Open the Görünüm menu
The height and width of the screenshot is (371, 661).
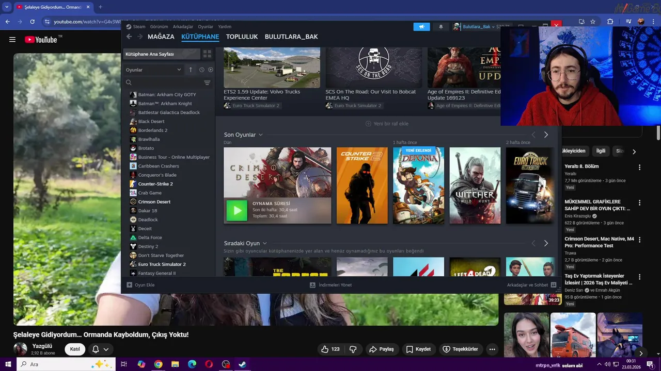(x=159, y=27)
